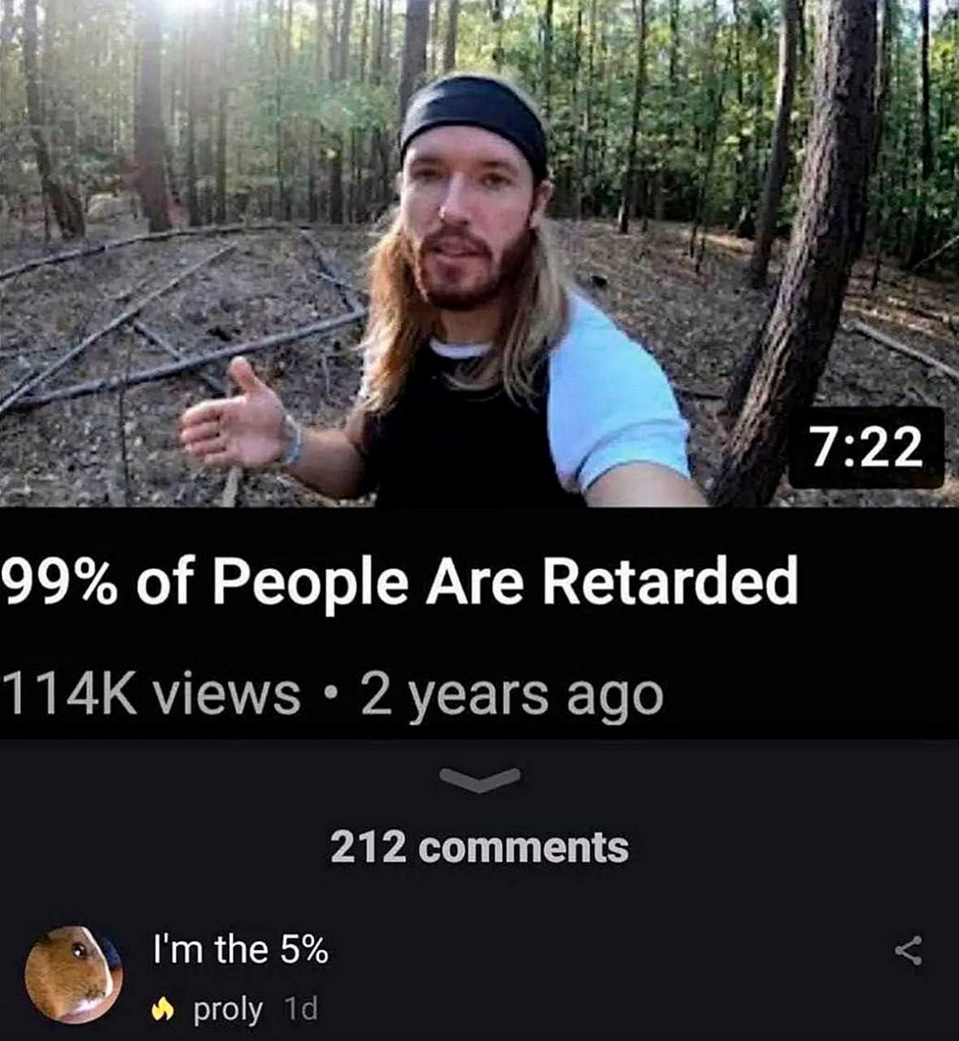Click the word "comments" under the chevron
The width and height of the screenshot is (959, 1041).
pos(526,847)
